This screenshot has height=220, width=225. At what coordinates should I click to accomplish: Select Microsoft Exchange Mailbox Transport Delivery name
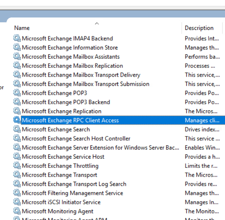coord(81,75)
